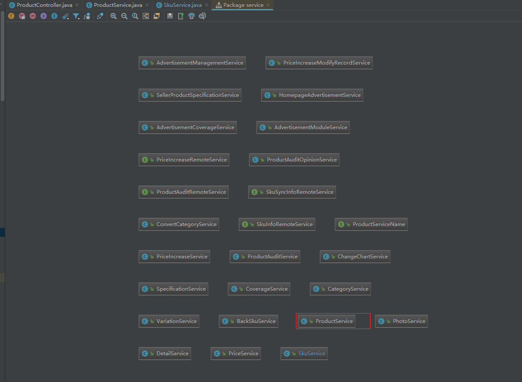Save the UML diagram
The width and height of the screenshot is (522, 382).
(x=170, y=16)
